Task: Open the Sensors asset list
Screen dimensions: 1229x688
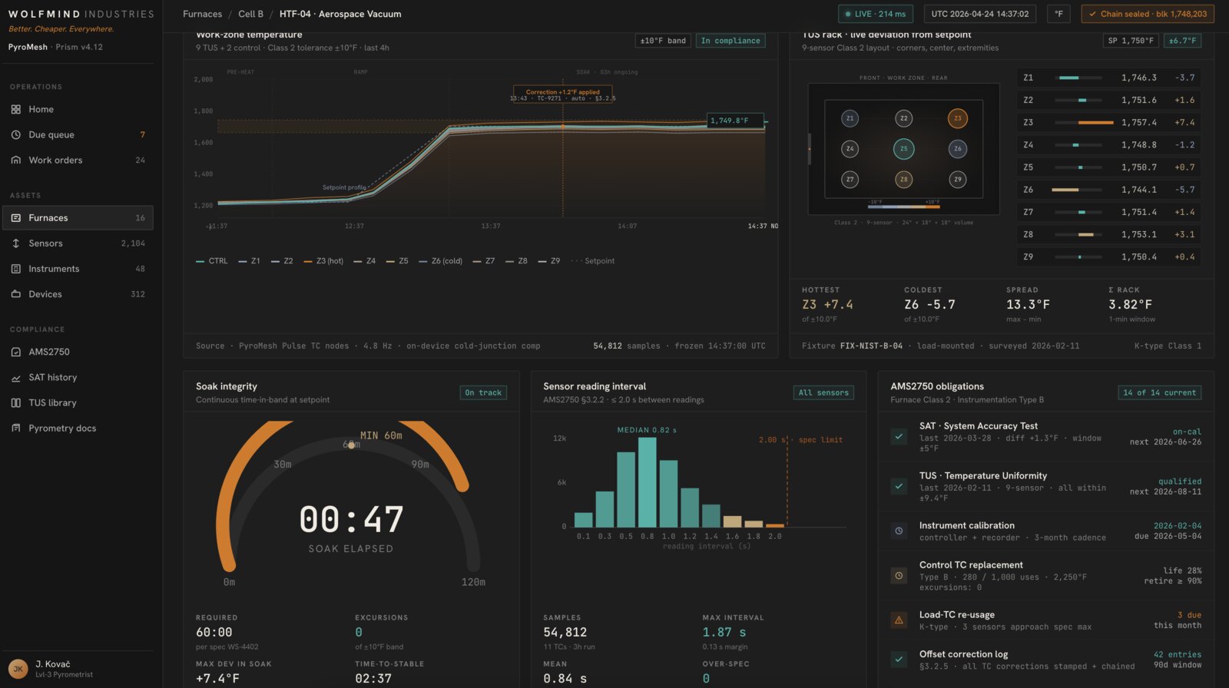Action: [x=78, y=243]
